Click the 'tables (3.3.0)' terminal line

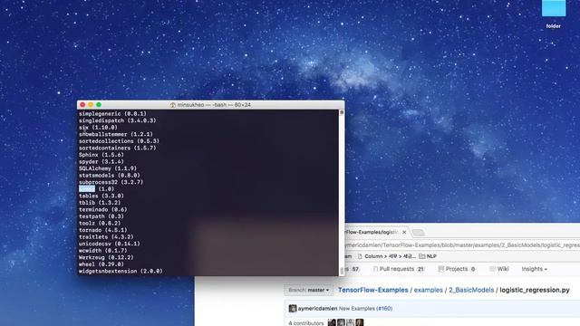[101, 196]
